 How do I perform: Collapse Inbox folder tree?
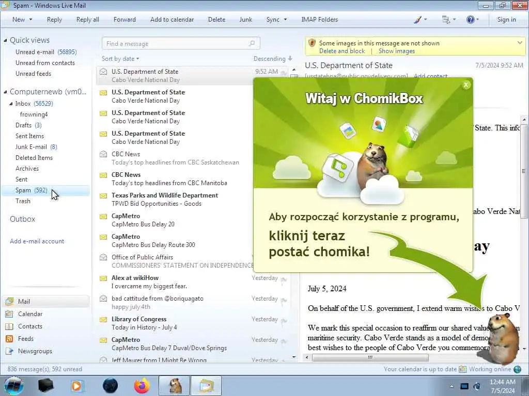(x=11, y=104)
